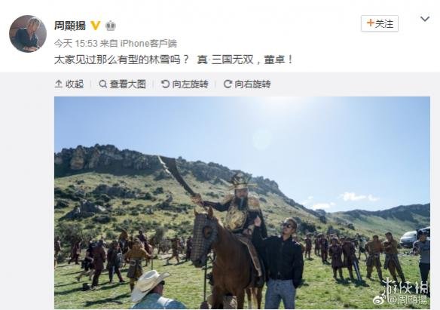
Task: Open 周顯揚's profile avatar
Action: tap(28, 34)
